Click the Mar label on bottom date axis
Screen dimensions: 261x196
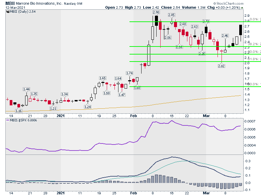coord(206,193)
